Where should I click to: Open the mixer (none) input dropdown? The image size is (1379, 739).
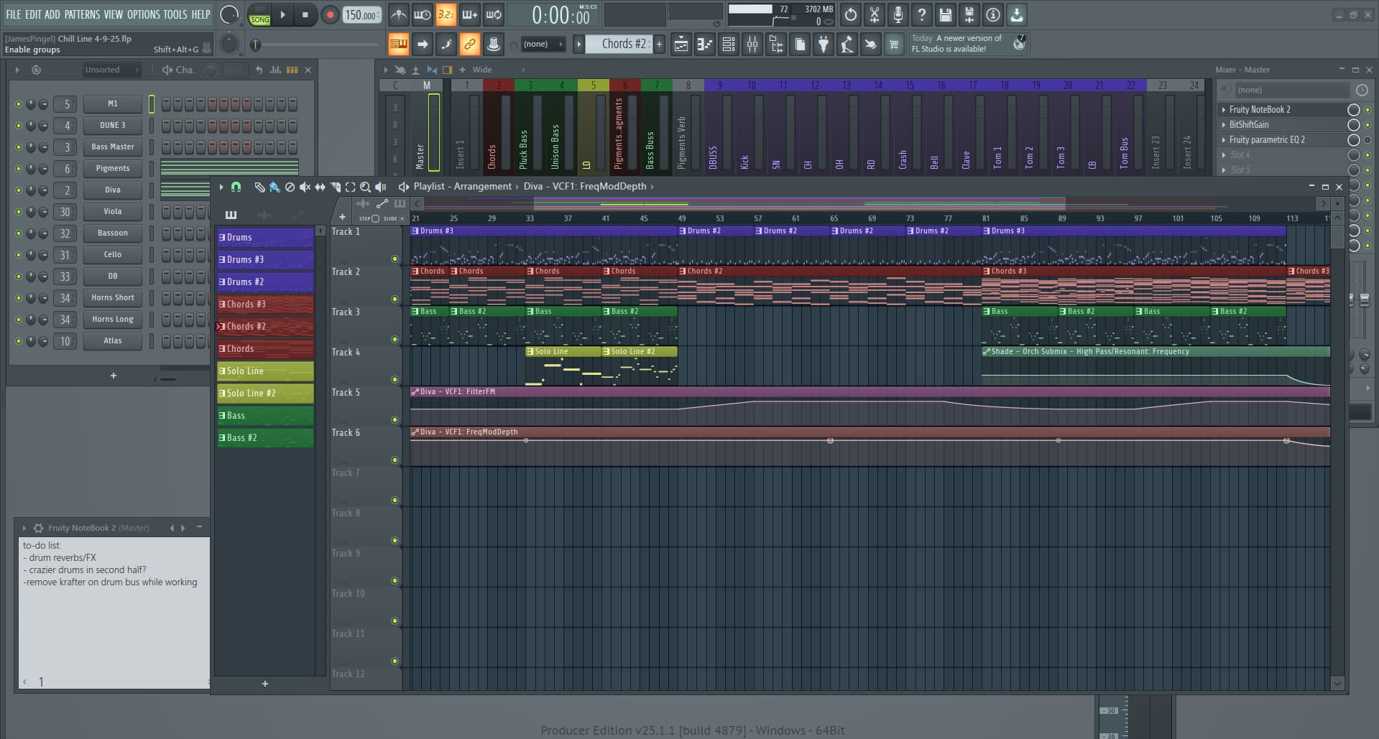coord(1291,90)
